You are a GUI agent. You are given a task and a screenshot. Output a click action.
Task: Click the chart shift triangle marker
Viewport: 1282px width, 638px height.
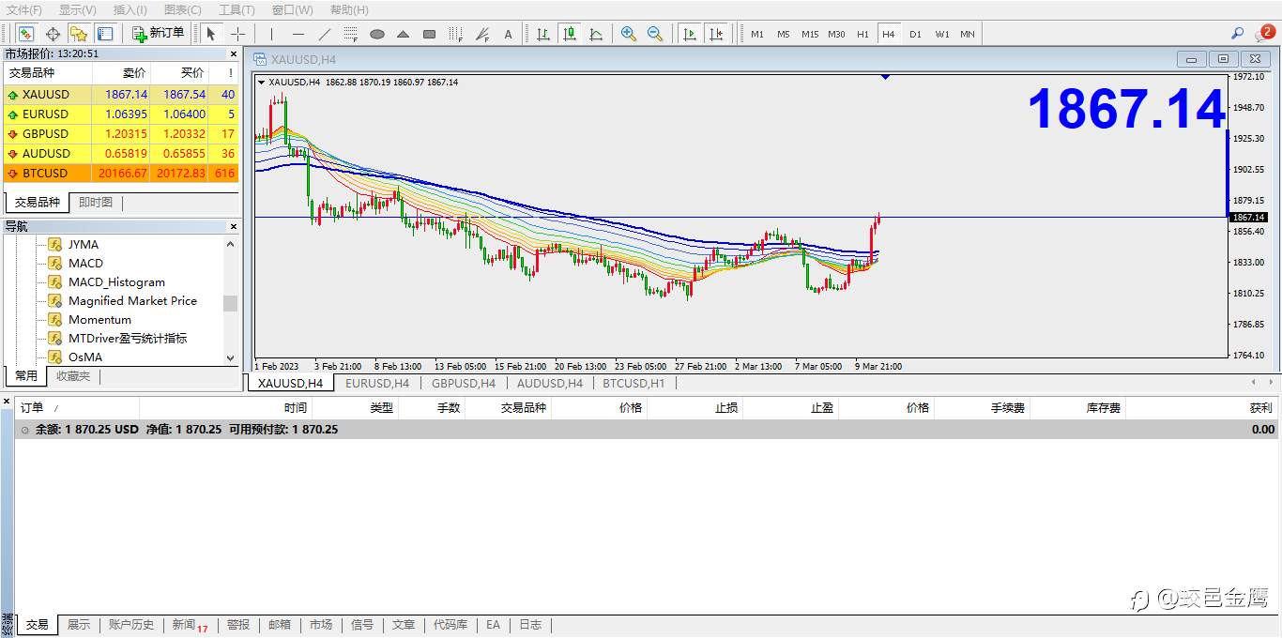pyautogui.click(x=885, y=78)
